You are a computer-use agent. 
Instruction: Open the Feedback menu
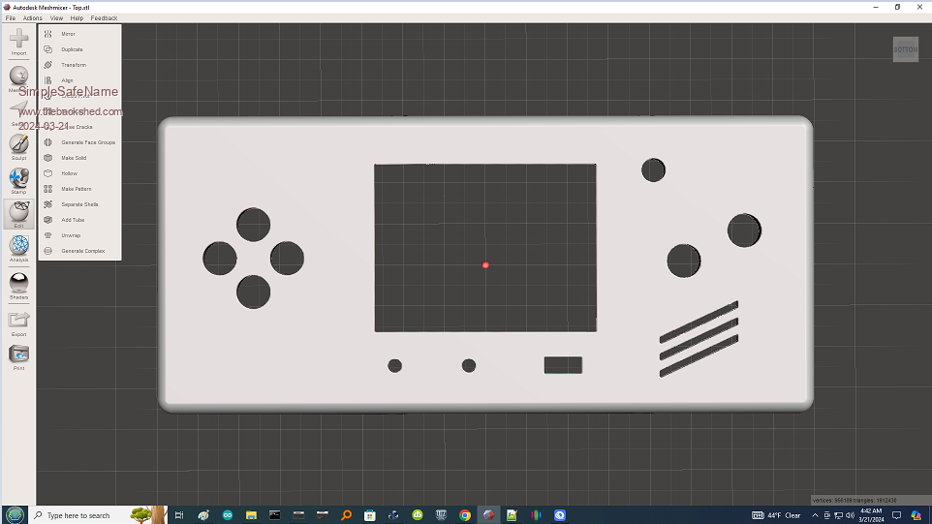coord(104,18)
